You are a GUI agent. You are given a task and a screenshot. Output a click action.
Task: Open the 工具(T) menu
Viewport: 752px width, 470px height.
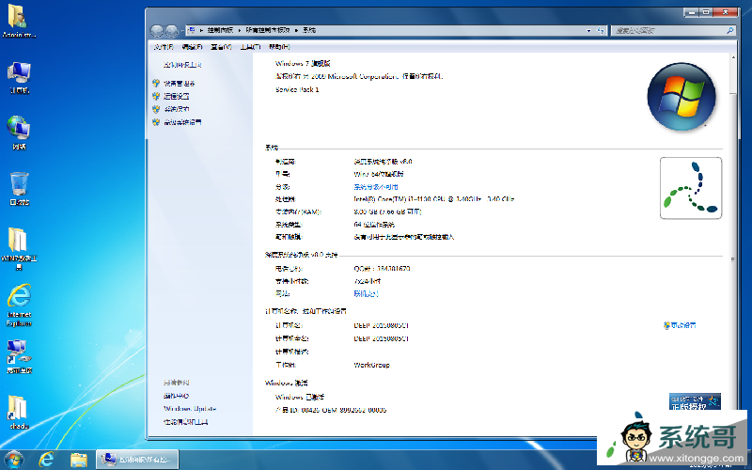(x=250, y=47)
